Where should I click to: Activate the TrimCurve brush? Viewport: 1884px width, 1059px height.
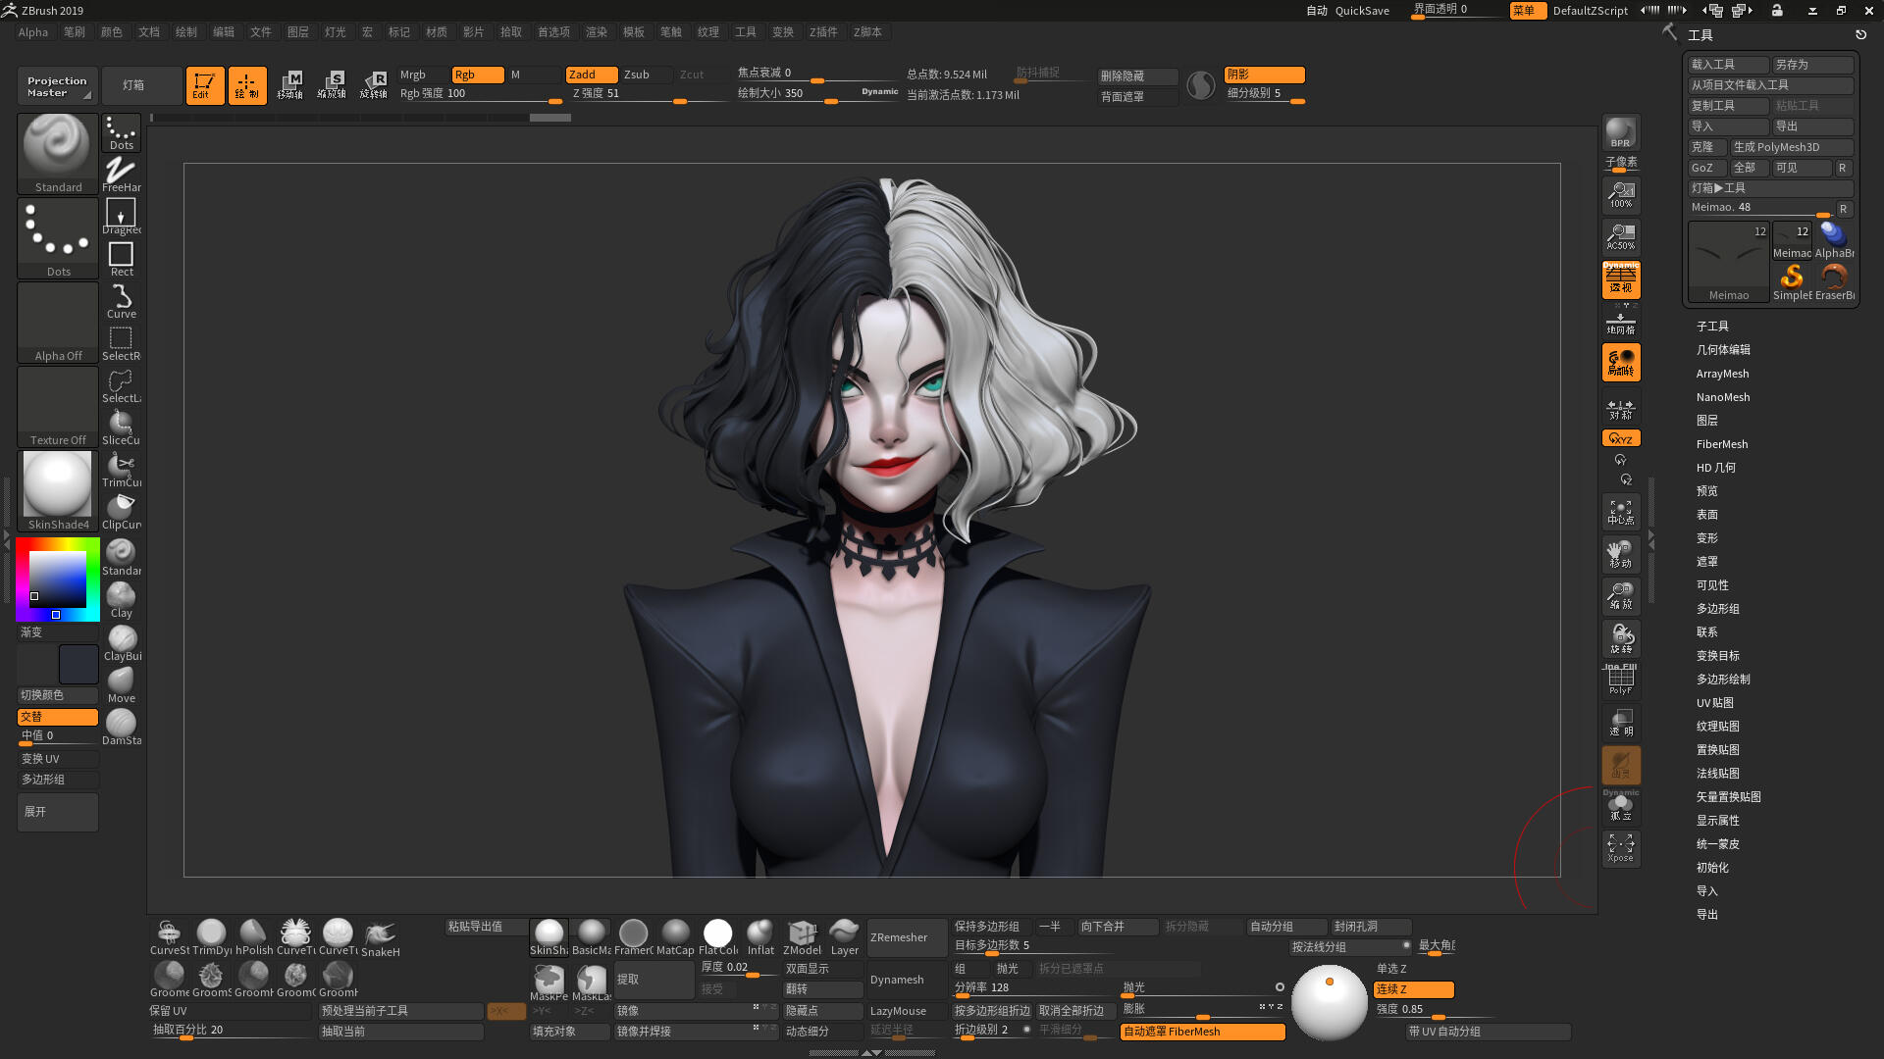point(121,470)
